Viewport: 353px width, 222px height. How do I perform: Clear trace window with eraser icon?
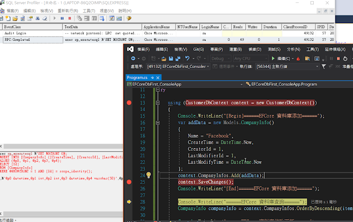pos(45,18)
